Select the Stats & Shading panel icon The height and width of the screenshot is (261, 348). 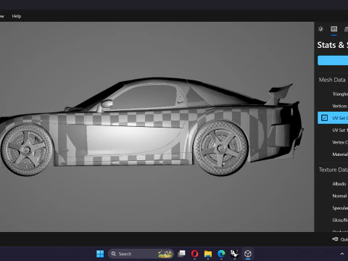pyautogui.click(x=334, y=29)
